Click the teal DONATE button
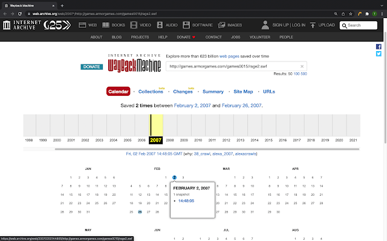Viewport: 387px width, 241px height. click(91, 67)
